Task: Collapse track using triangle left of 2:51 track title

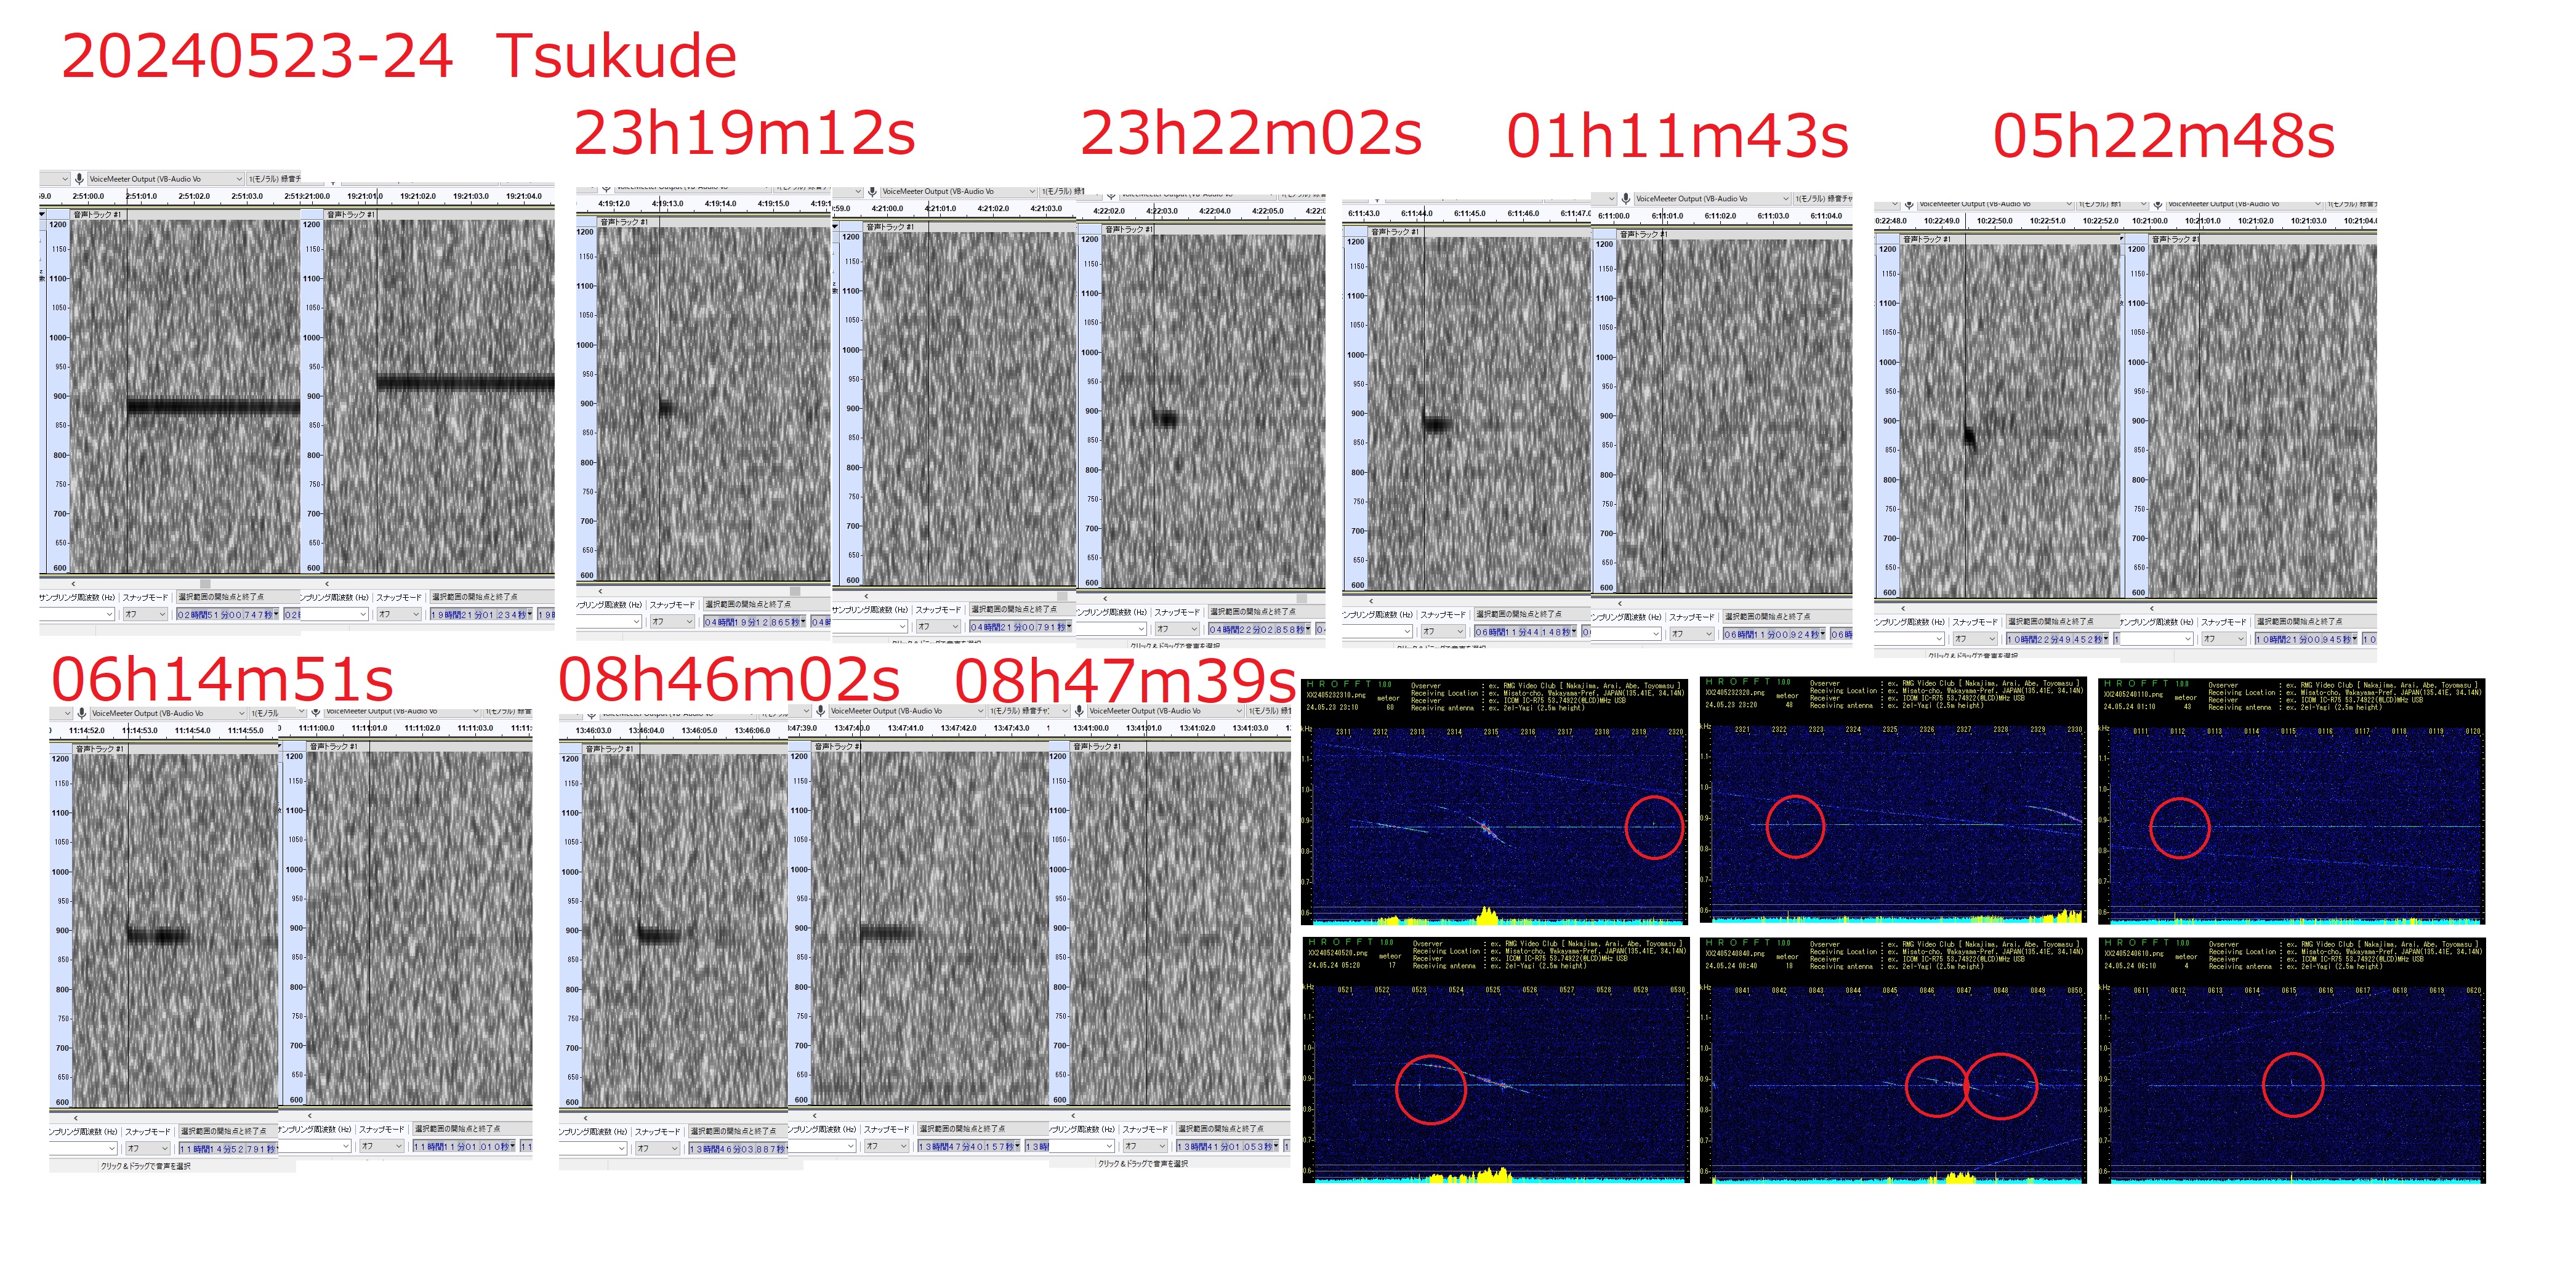Action: click(x=42, y=214)
